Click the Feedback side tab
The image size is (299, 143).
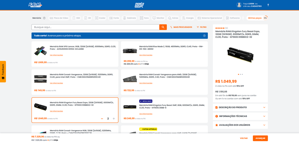click(3, 72)
